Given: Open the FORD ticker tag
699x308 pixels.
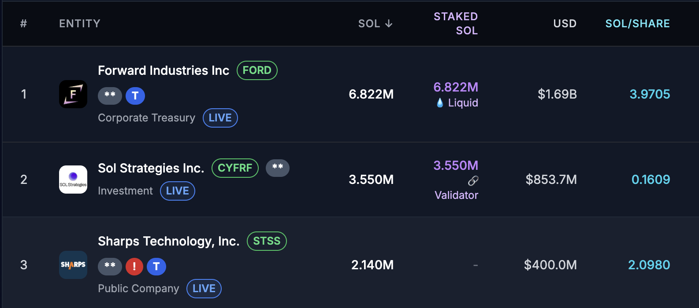Looking at the screenshot, I should 257,70.
